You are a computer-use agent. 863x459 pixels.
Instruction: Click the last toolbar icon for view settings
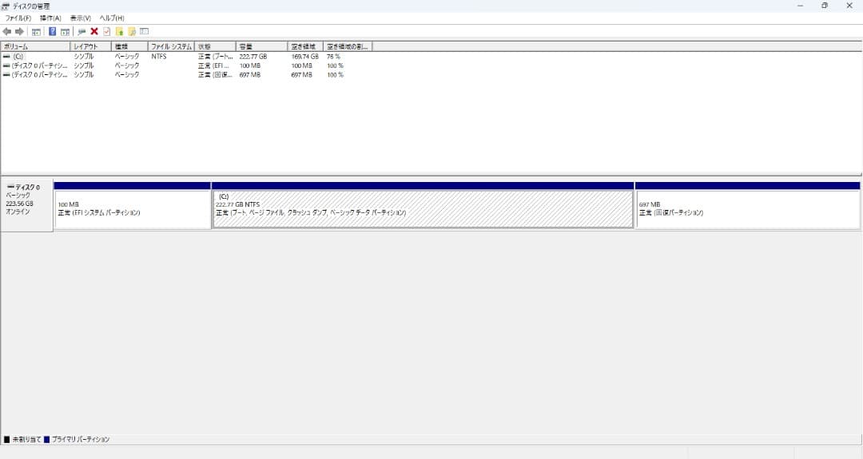pyautogui.click(x=144, y=31)
